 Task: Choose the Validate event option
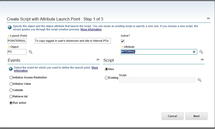11,90
